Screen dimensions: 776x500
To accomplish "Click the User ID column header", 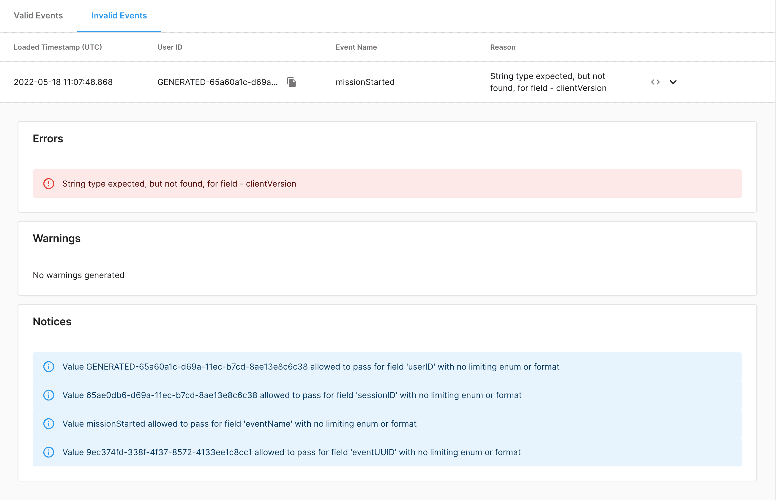I will 170,47.
